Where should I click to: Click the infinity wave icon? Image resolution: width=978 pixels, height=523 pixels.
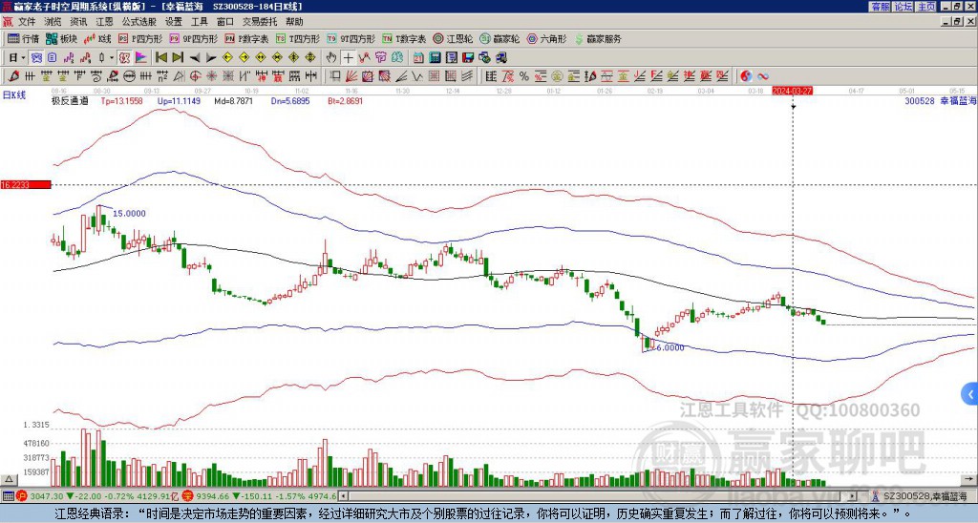pyautogui.click(x=763, y=76)
